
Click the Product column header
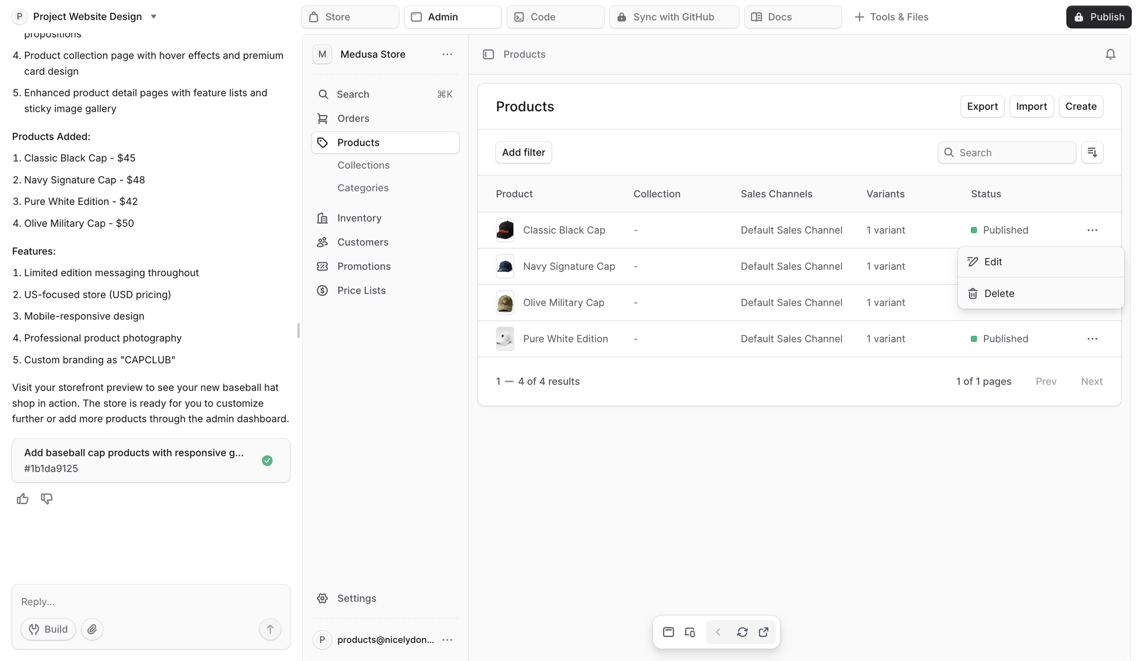click(x=514, y=193)
